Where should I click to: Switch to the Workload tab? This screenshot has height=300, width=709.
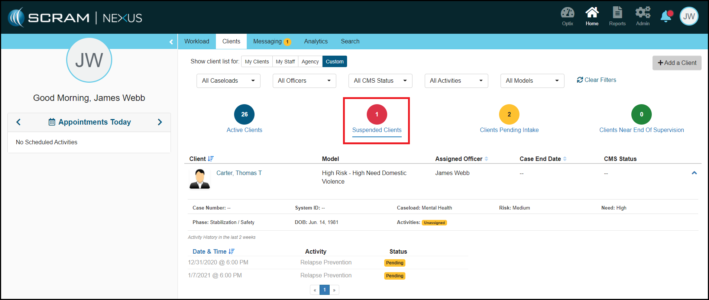pyautogui.click(x=197, y=42)
